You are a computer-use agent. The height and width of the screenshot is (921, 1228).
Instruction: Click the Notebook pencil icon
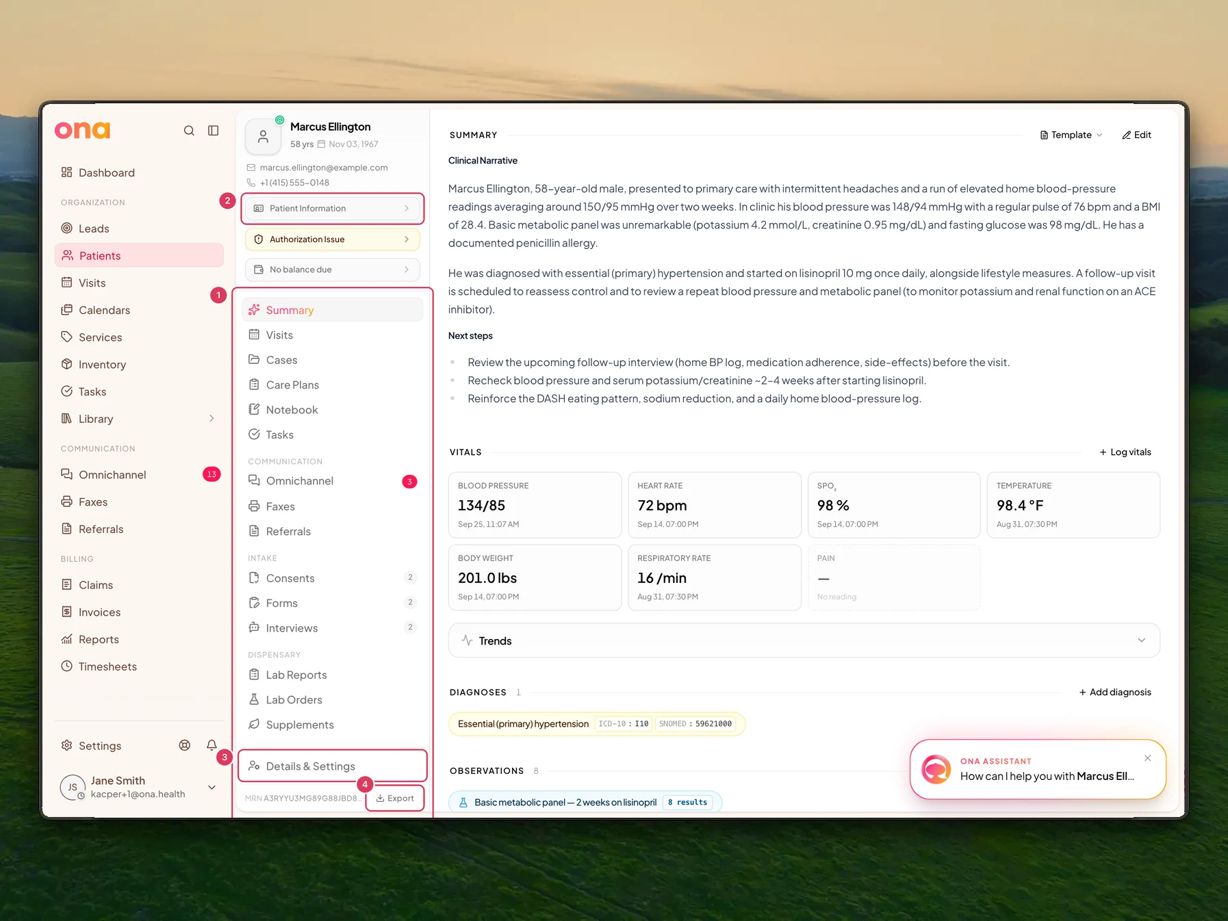click(254, 409)
